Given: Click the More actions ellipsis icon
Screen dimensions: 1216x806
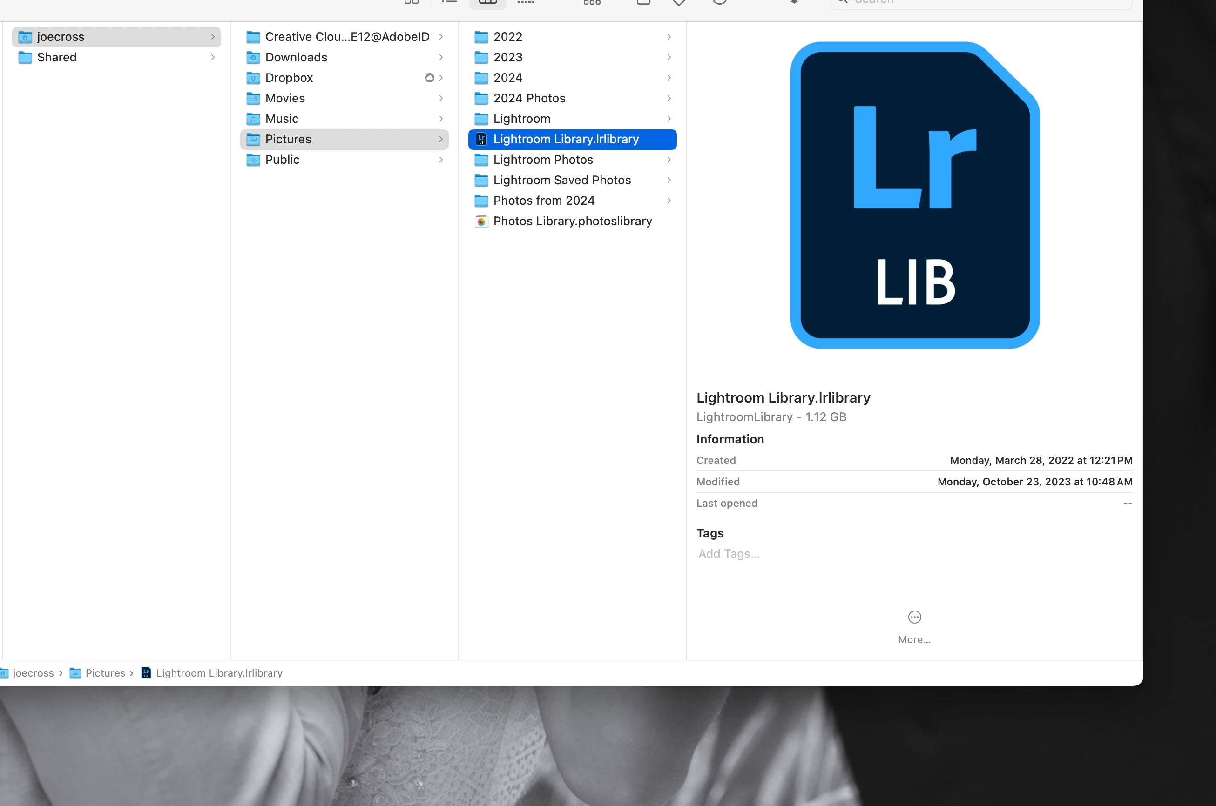Looking at the screenshot, I should pyautogui.click(x=914, y=617).
